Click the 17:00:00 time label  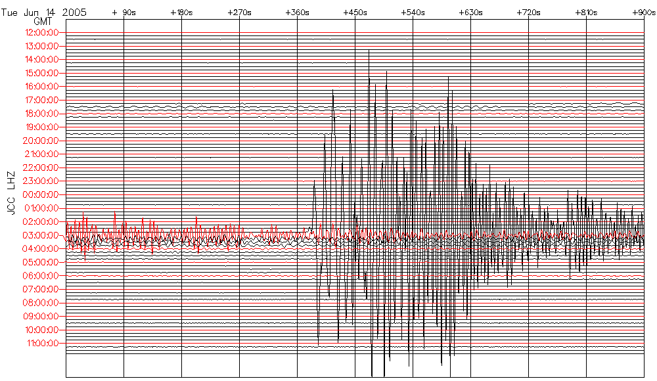pyautogui.click(x=42, y=100)
